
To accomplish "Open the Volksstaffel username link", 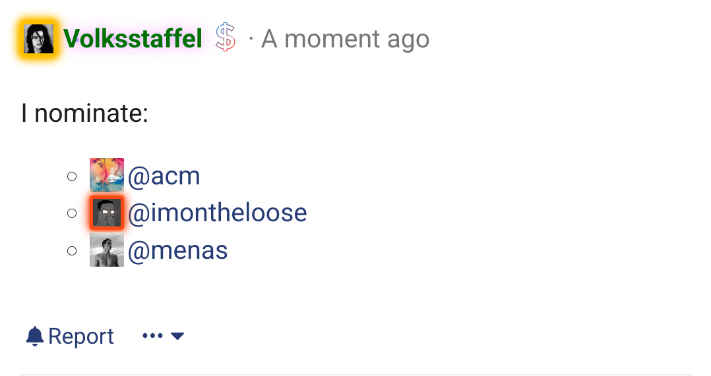I will (x=133, y=40).
